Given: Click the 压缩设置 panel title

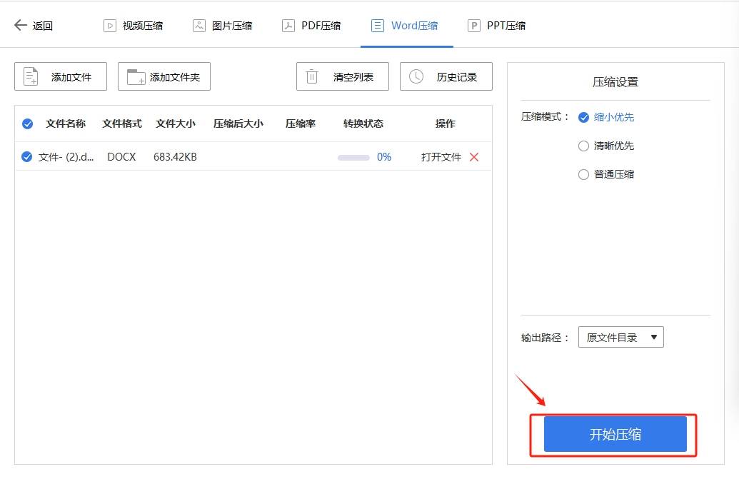Looking at the screenshot, I should coord(615,82).
